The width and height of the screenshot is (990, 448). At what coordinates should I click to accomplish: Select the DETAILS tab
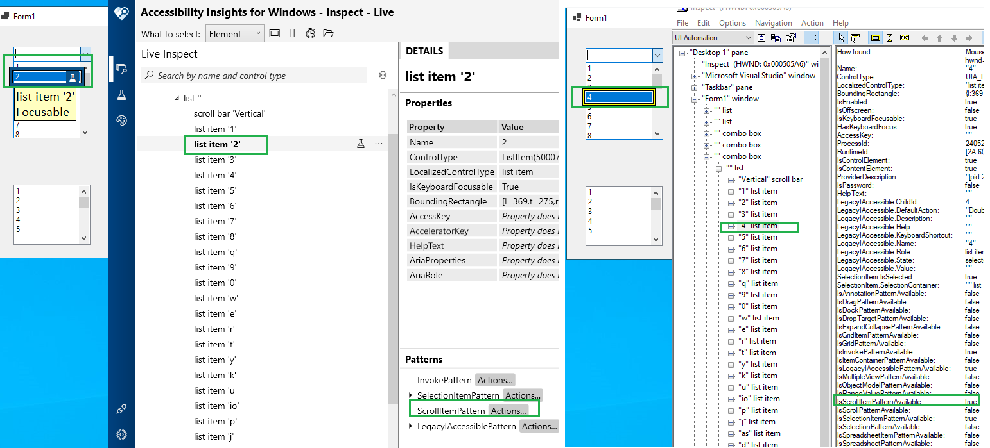(x=424, y=51)
